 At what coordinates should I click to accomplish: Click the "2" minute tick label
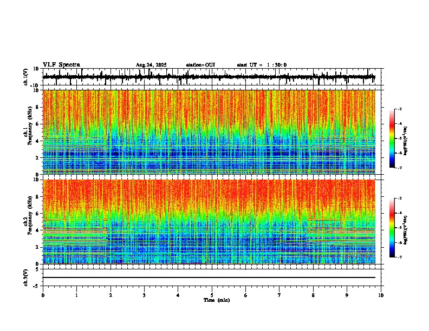(110, 295)
